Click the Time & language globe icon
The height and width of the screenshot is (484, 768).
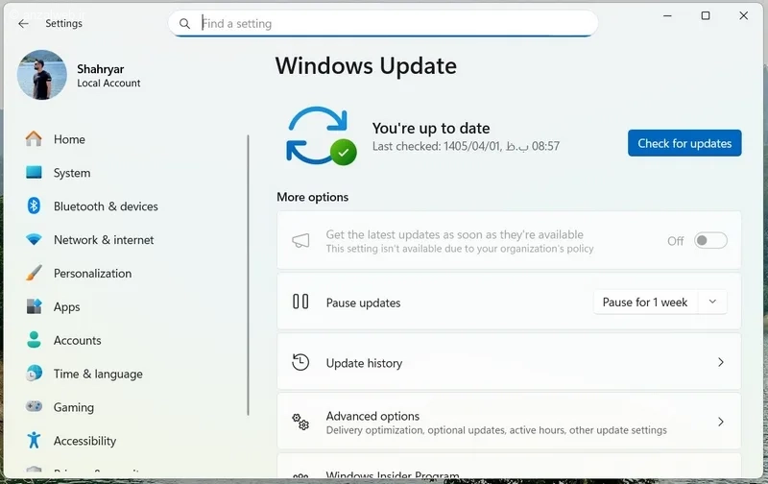pos(34,374)
